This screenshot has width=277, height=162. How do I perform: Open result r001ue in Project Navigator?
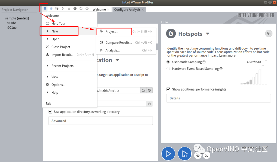click(x=12, y=27)
